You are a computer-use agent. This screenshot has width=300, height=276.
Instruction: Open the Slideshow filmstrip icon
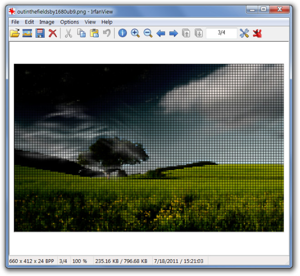click(x=27, y=33)
